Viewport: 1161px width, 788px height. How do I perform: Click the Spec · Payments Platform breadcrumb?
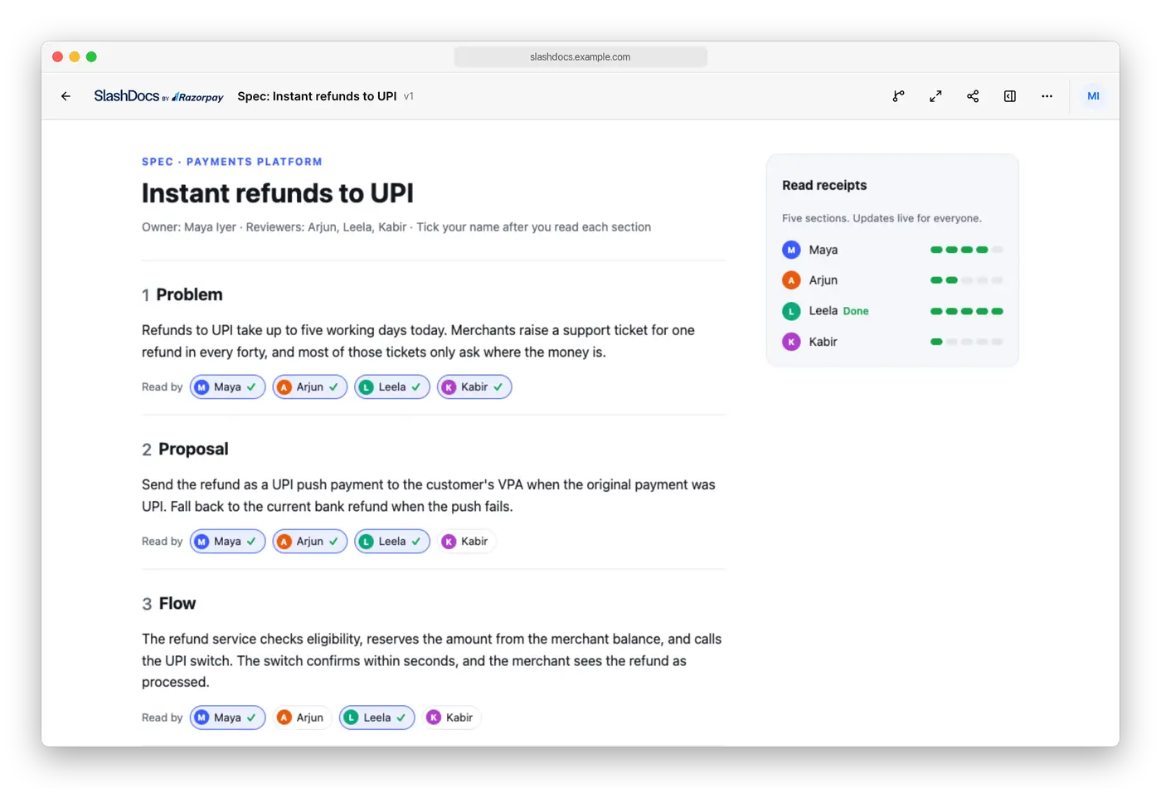231,162
